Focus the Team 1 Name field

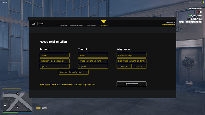click(x=55, y=55)
